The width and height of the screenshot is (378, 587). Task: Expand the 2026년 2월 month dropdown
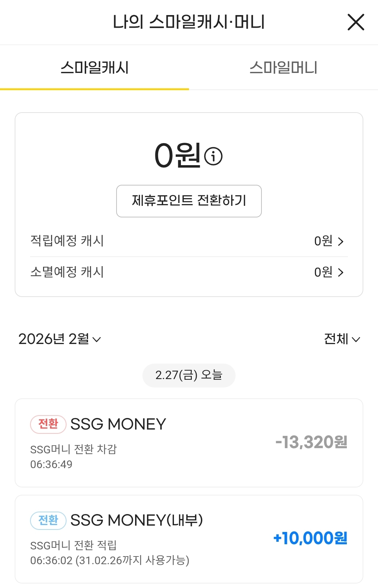click(x=54, y=339)
